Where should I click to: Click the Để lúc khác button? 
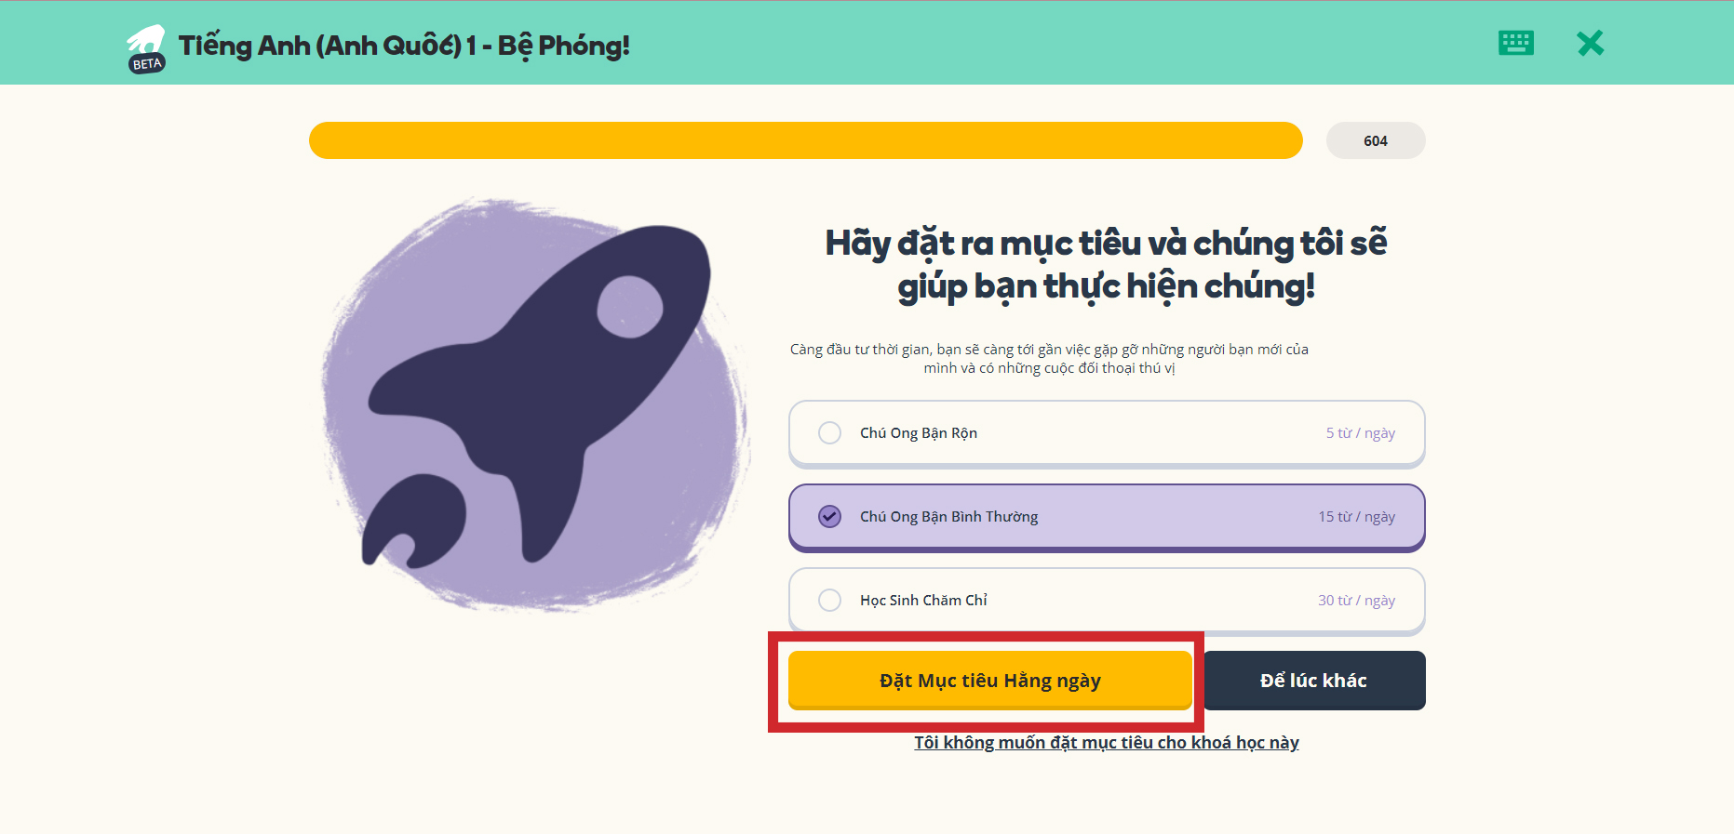(1313, 680)
